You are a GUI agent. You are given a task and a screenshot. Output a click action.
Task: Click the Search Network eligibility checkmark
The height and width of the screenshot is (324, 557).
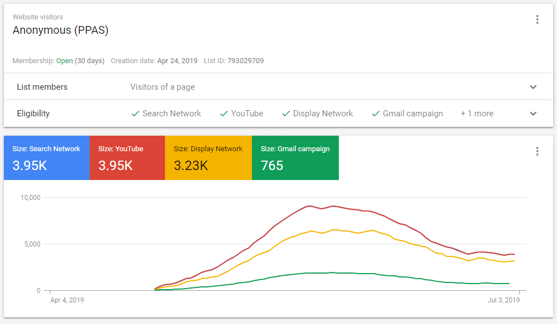135,114
